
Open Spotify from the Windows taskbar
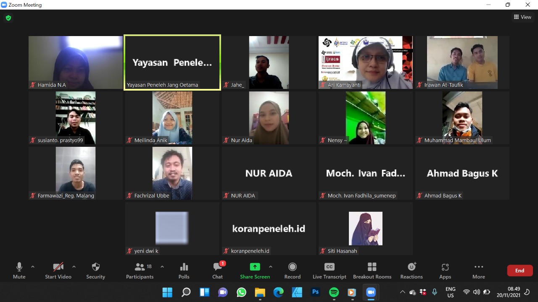(334, 292)
